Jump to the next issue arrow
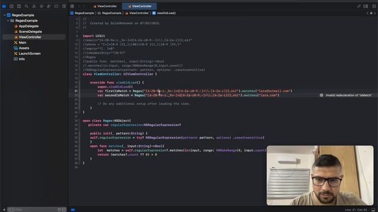Screen dimensions: 378x212 [375, 13]
